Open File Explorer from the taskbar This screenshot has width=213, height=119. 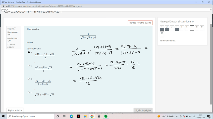pos(85,116)
